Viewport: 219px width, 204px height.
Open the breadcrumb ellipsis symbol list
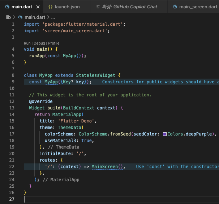pyautogui.click(x=53, y=18)
